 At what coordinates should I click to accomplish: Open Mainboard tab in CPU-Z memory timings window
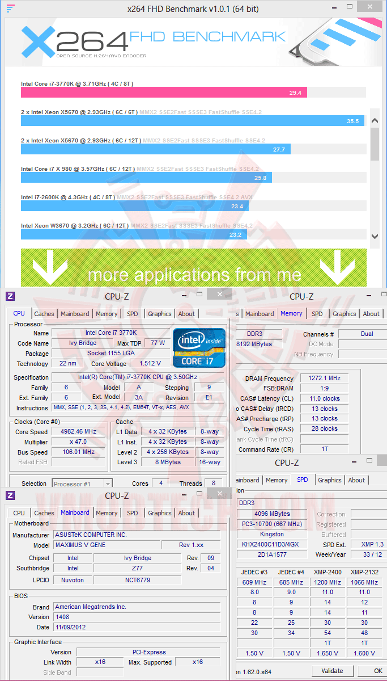pos(260,314)
